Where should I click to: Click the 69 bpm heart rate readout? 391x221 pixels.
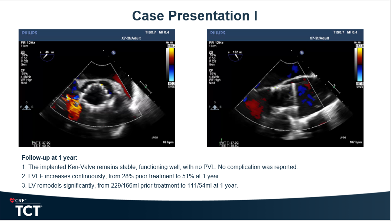click(x=168, y=142)
